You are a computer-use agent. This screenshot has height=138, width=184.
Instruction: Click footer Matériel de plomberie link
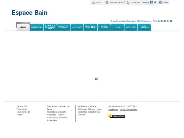tap(87, 106)
